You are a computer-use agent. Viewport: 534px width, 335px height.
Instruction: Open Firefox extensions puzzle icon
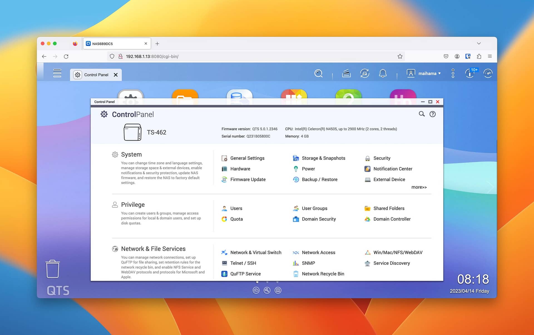coord(479,56)
